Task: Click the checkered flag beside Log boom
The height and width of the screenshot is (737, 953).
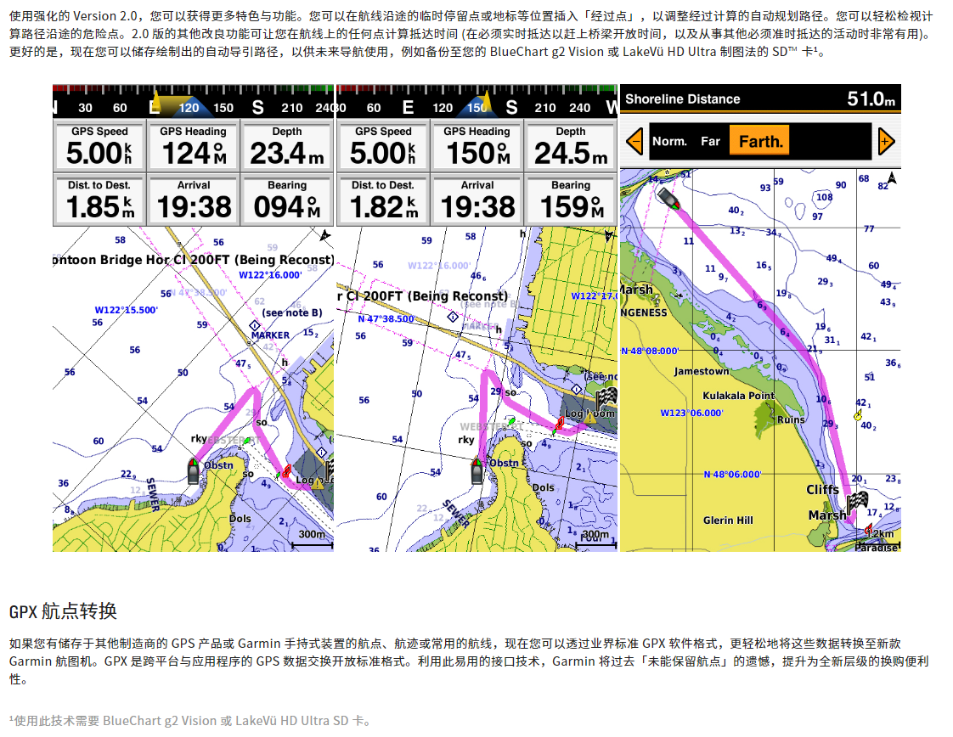Action: (606, 396)
